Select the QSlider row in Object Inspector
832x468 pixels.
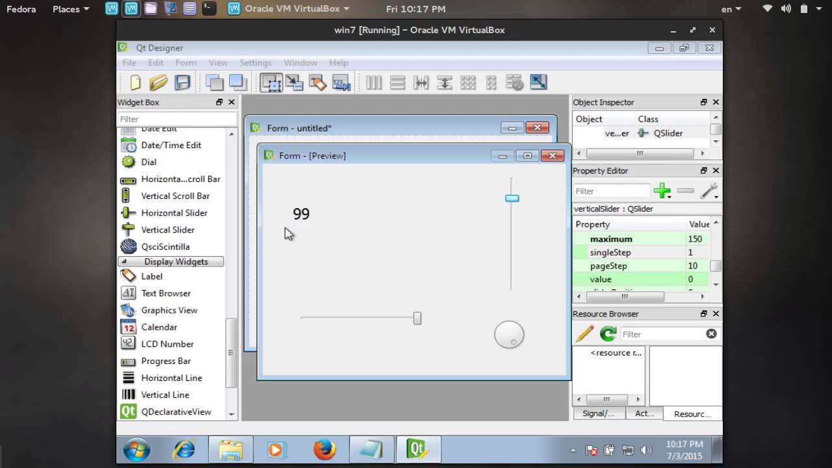pos(642,133)
